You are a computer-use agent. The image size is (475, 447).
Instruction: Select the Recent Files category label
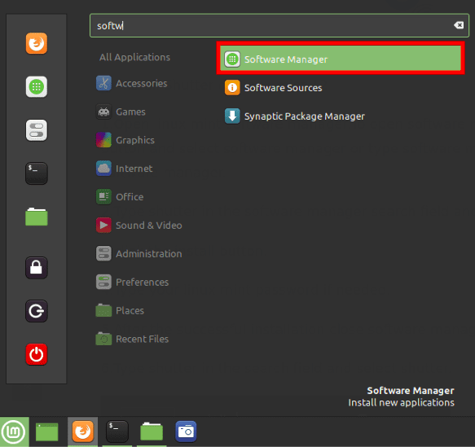[142, 339]
